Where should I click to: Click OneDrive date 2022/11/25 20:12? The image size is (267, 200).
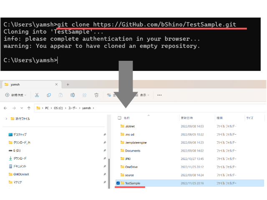click(x=192, y=167)
